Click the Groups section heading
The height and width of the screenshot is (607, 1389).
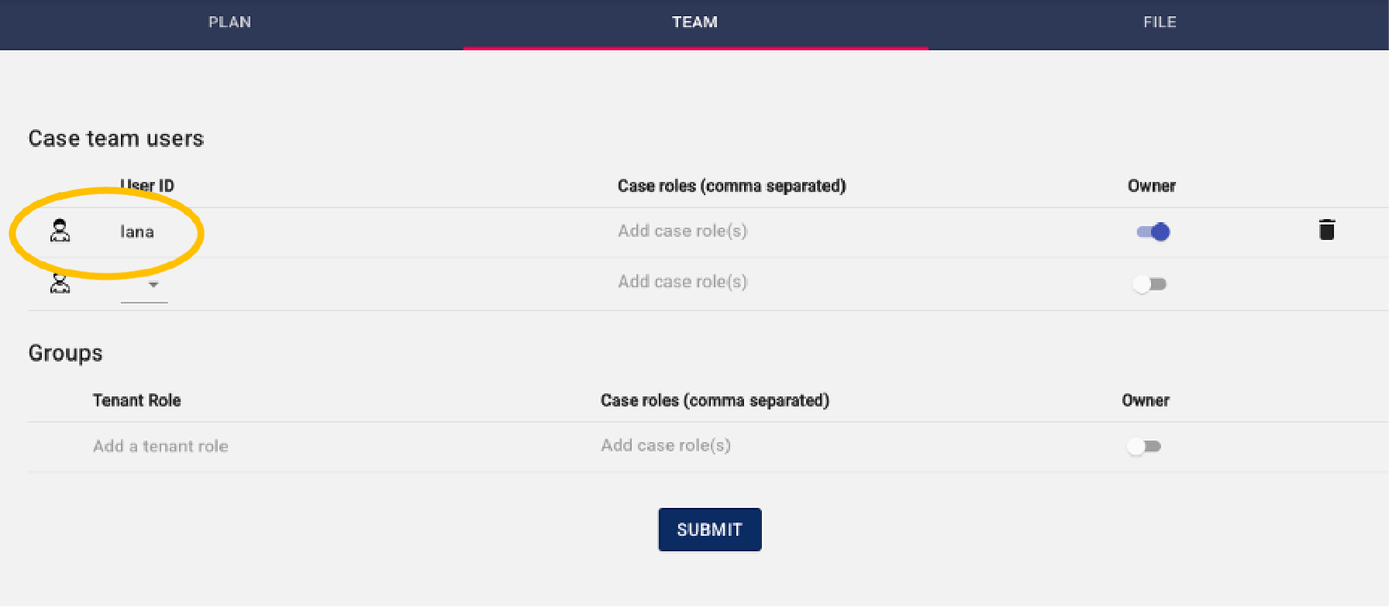click(66, 353)
